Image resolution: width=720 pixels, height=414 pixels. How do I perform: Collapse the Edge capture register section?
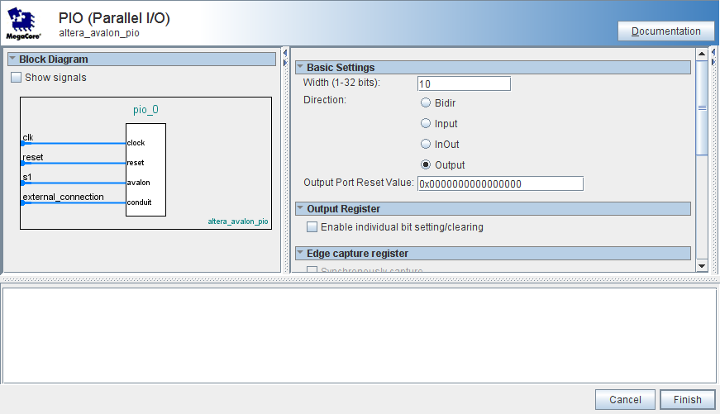pos(300,254)
